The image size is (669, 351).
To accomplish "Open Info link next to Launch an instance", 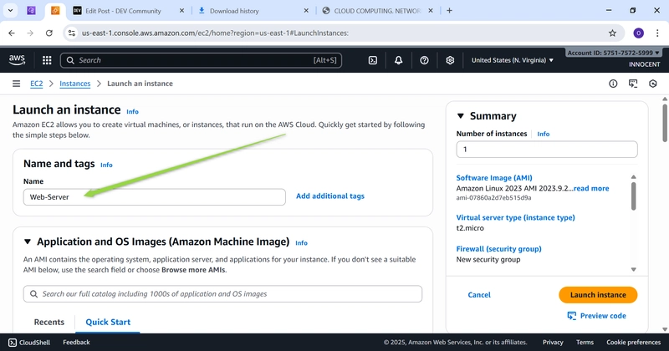I will coord(132,112).
